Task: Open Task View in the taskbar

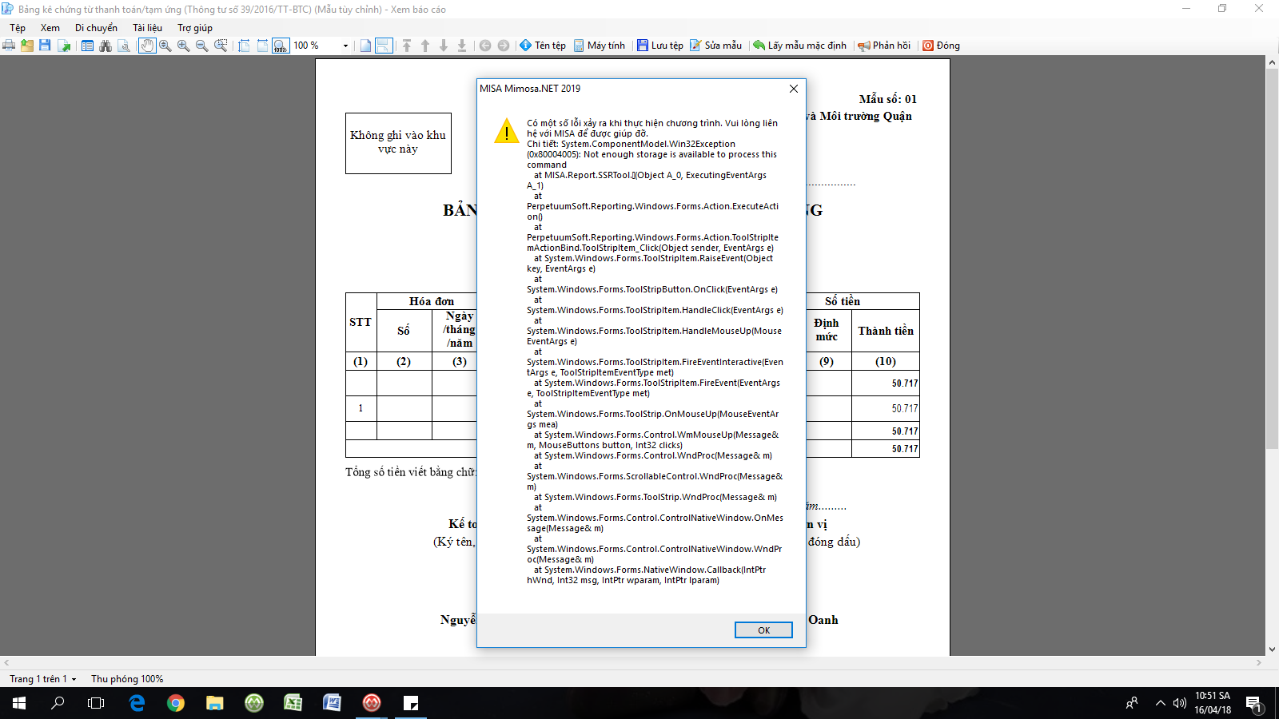Action: [96, 703]
